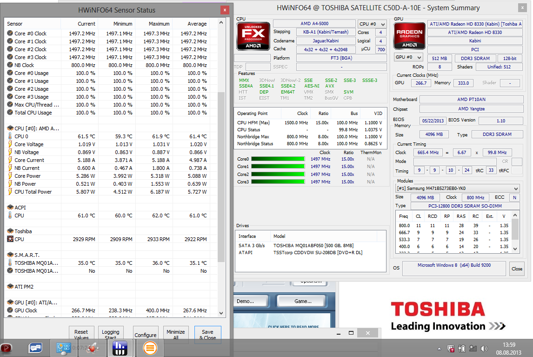
Task: Click the taskbar clock showing 13:59
Action: pos(509,345)
